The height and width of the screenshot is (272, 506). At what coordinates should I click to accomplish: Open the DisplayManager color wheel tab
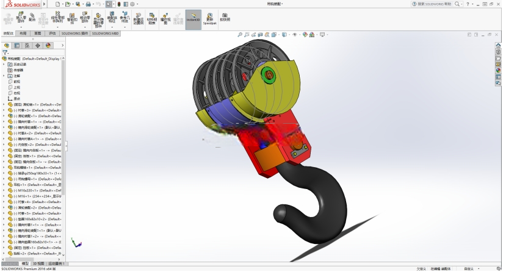tap(48, 46)
